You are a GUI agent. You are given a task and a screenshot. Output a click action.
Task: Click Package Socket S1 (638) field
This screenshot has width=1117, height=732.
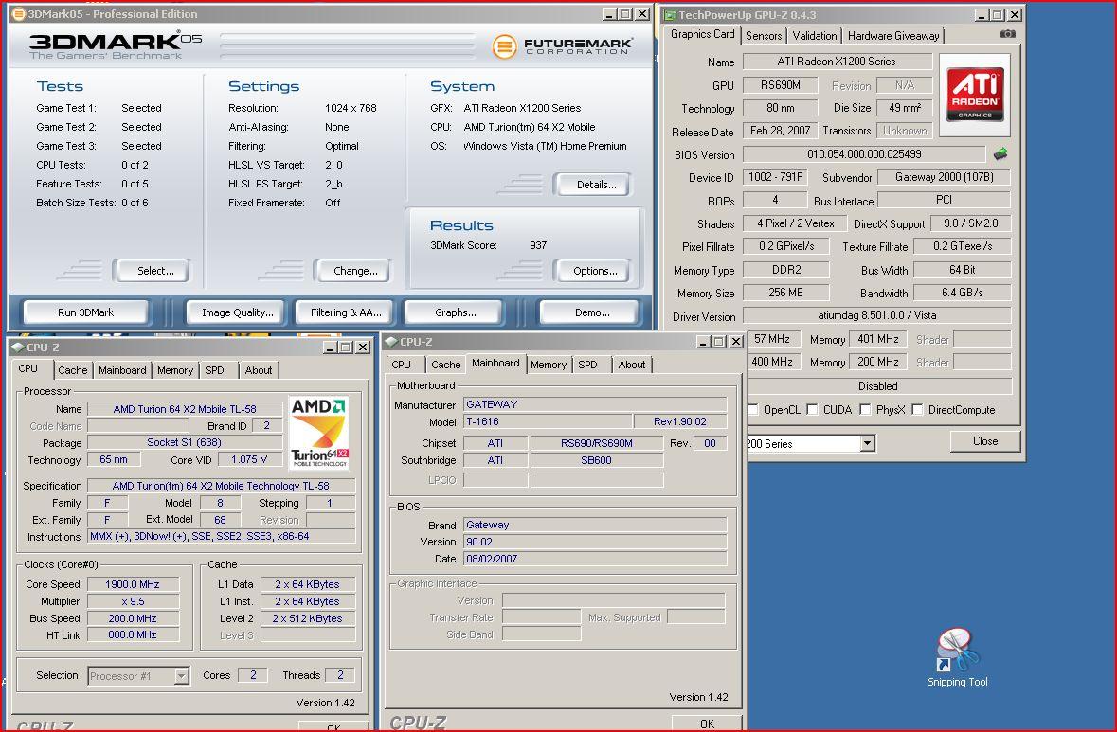pos(185,442)
